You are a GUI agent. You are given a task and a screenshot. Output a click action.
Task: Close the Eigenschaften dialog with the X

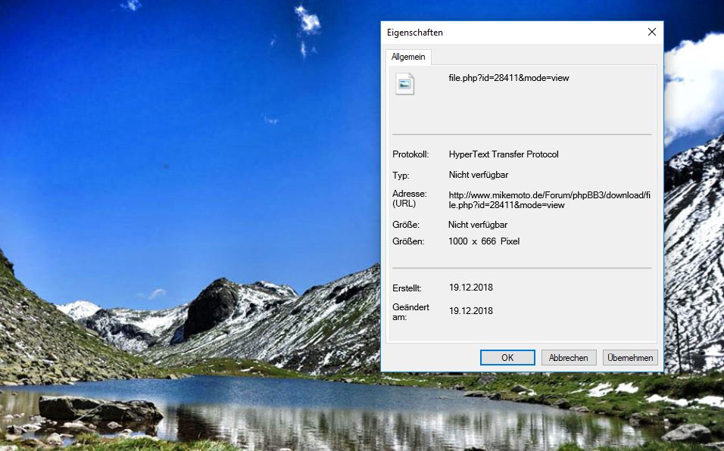[x=651, y=33]
